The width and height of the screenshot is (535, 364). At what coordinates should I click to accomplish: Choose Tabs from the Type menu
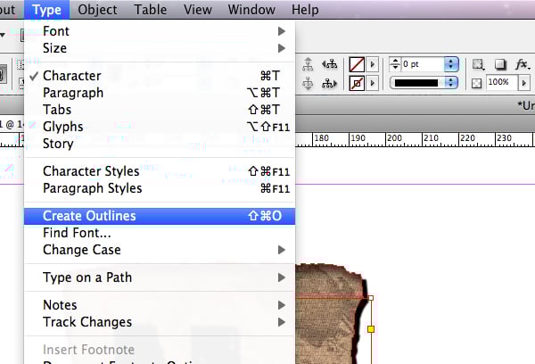[160, 110]
